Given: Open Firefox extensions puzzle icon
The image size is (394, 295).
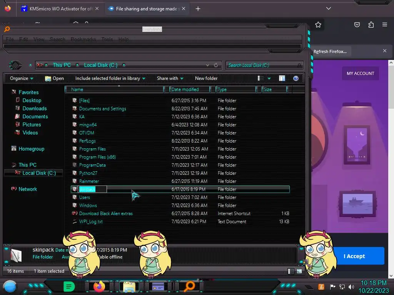Looking at the screenshot, I should (x=371, y=25).
